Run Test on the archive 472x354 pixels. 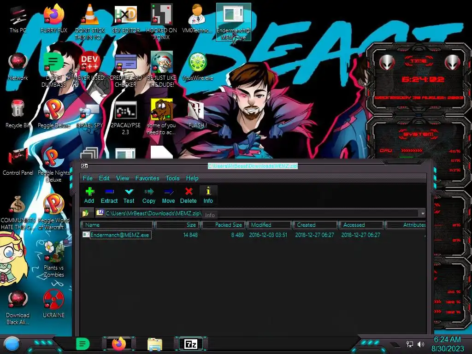pos(129,195)
